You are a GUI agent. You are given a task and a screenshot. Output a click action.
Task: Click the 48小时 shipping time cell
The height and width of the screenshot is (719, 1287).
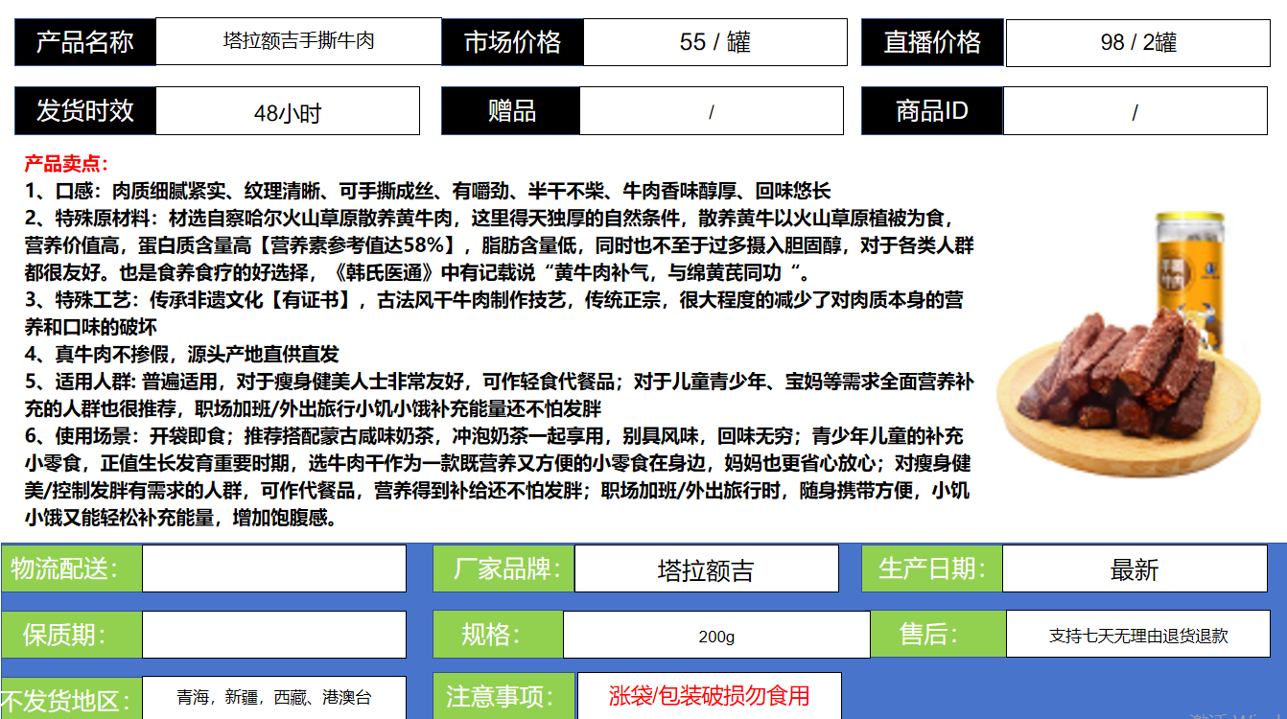click(287, 112)
